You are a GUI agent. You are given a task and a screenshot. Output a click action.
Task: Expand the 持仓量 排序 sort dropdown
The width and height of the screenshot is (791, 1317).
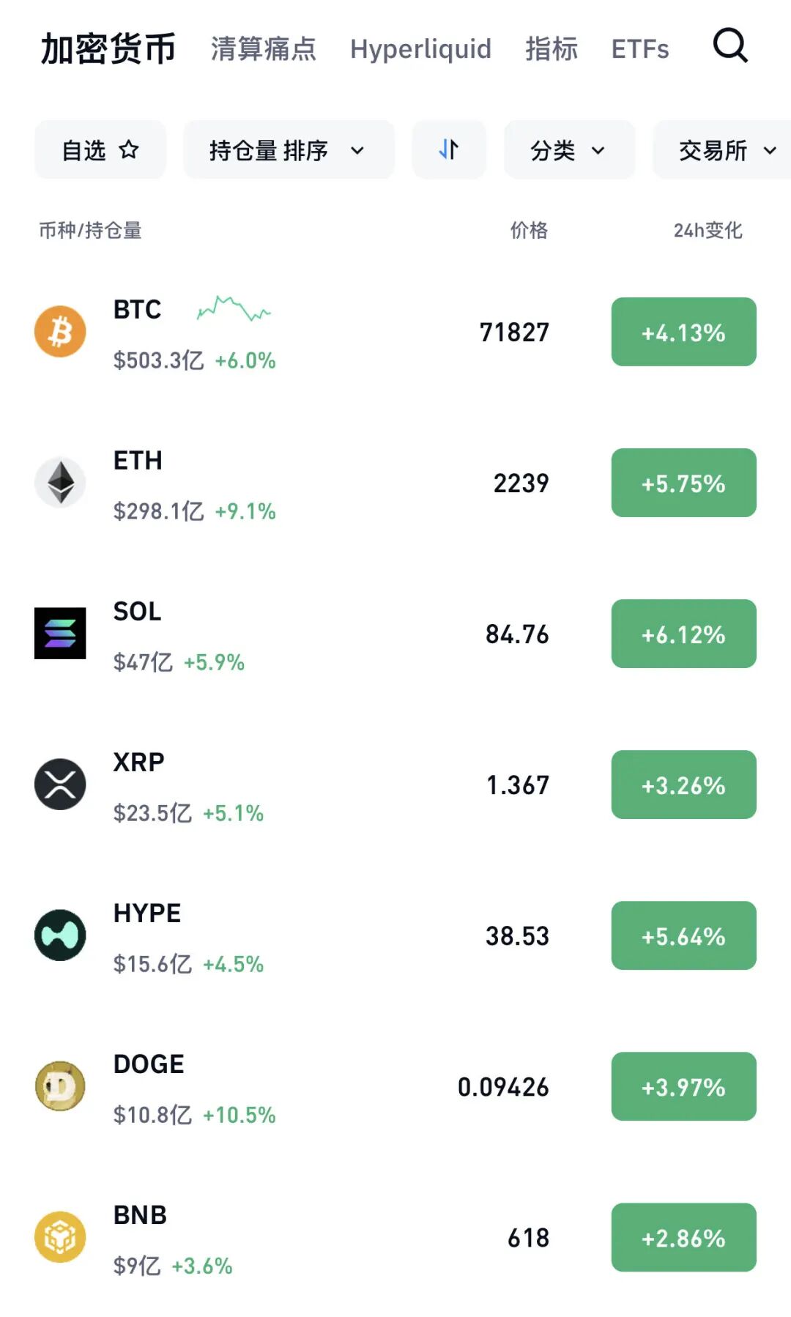point(288,150)
